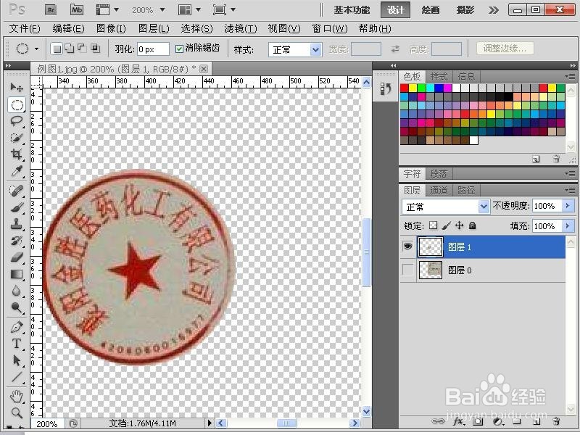The image size is (580, 435).
Task: Switch to the 绘画 workspace
Action: [x=431, y=10]
